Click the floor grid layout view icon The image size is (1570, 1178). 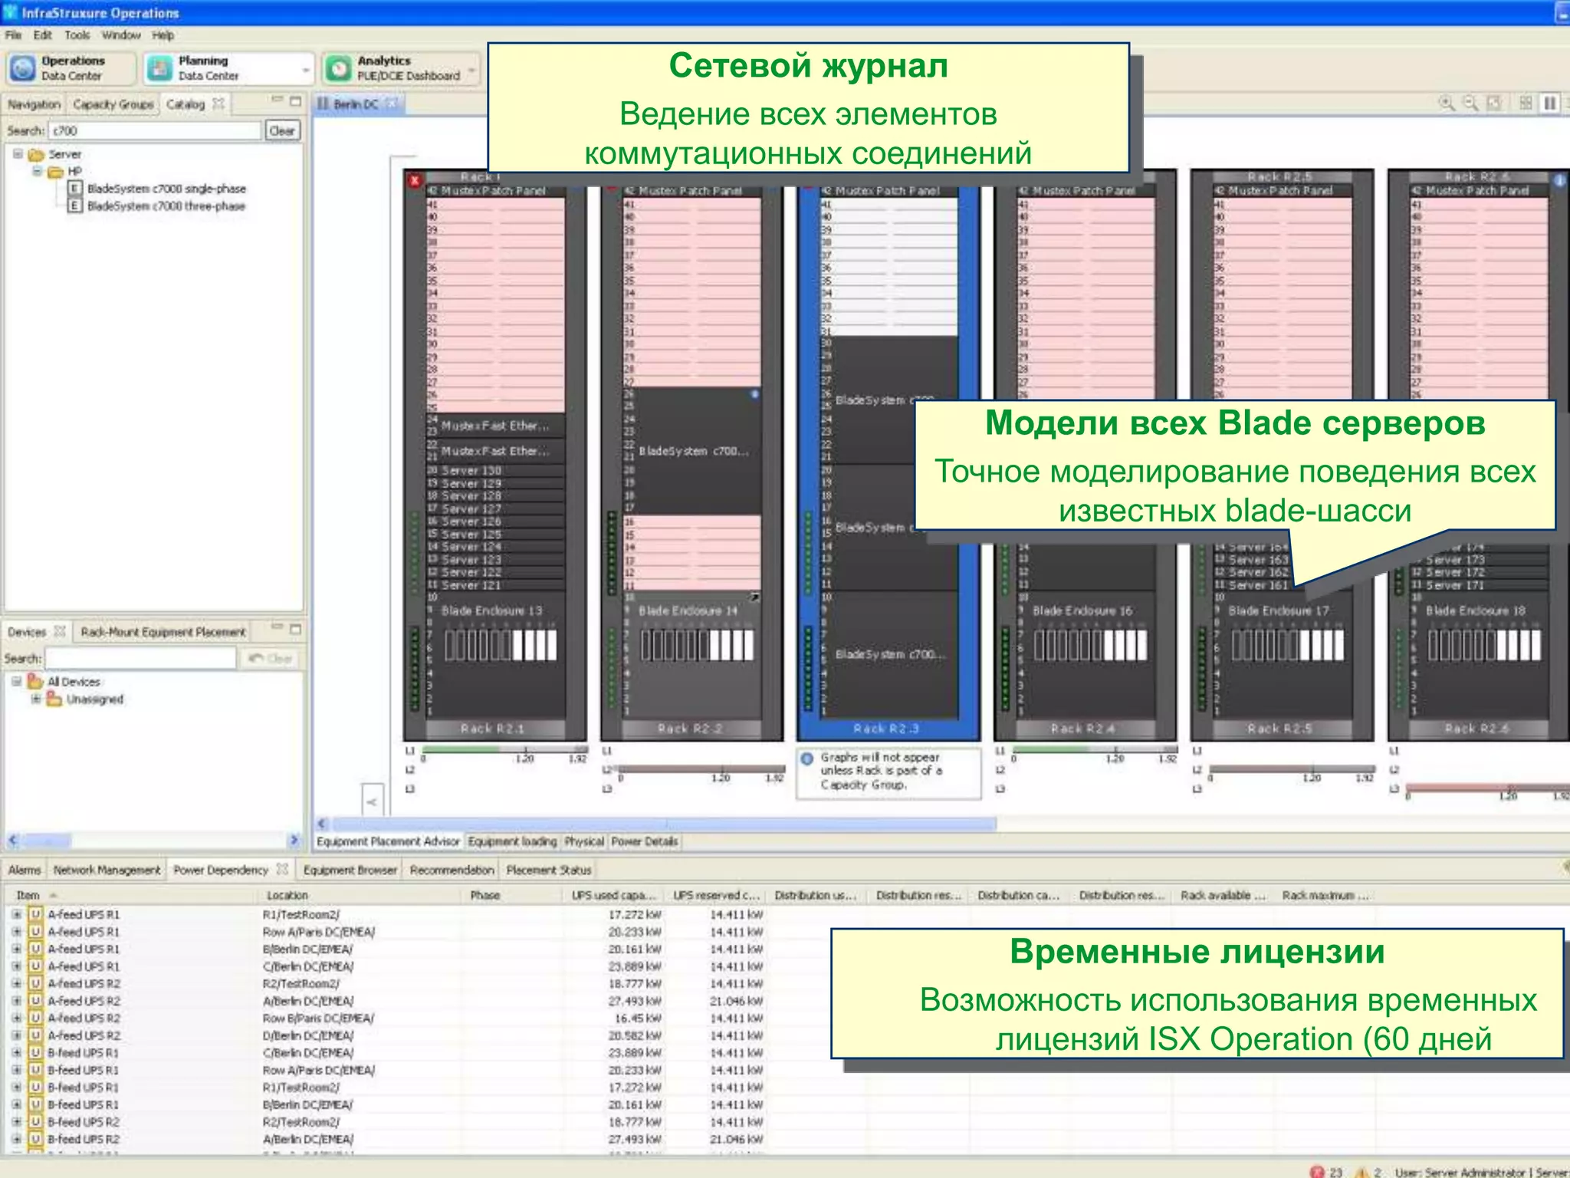click(1526, 103)
